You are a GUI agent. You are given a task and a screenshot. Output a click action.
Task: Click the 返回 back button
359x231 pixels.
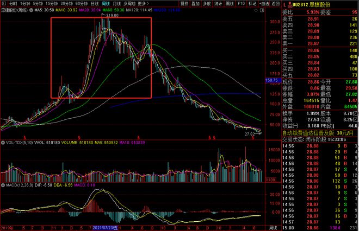(x=275, y=4)
